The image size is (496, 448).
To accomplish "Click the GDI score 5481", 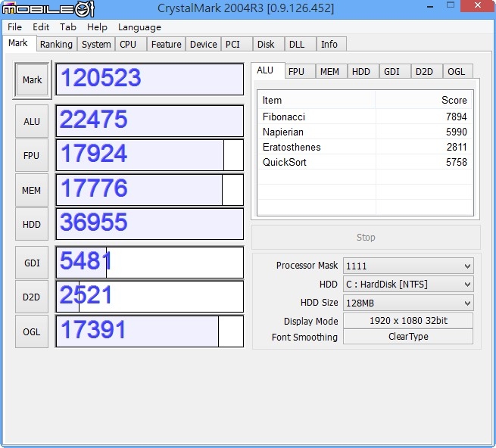I will pos(150,263).
